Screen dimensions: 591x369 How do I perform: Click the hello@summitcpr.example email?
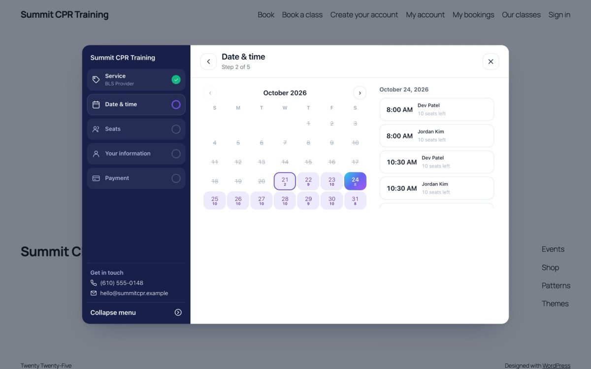point(134,293)
